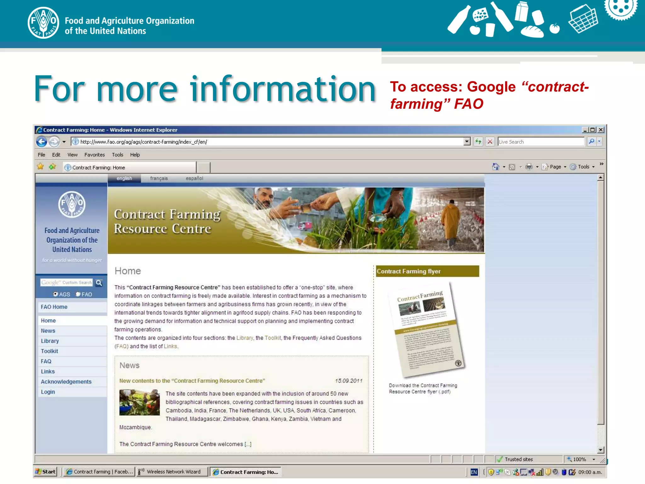645x484 pixels.
Task: Select the FAO search radio button
Action: 78,294
